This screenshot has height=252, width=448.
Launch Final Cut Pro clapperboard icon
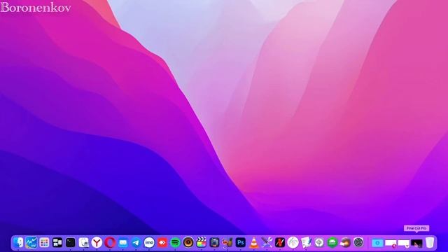pyautogui.click(x=202, y=243)
